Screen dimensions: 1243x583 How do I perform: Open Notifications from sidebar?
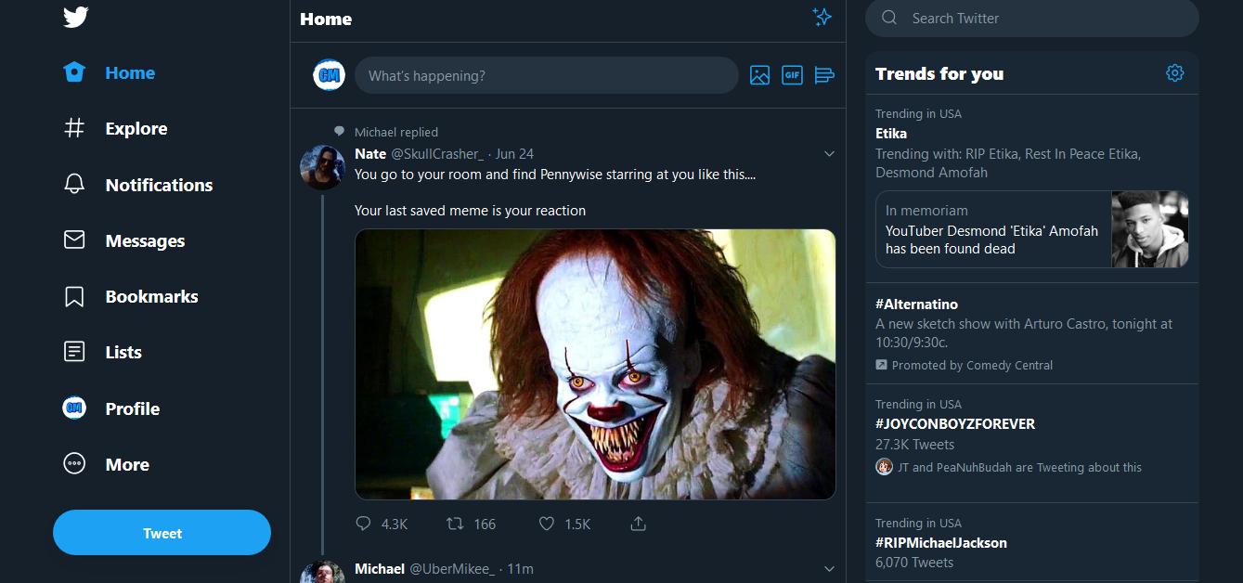(159, 185)
